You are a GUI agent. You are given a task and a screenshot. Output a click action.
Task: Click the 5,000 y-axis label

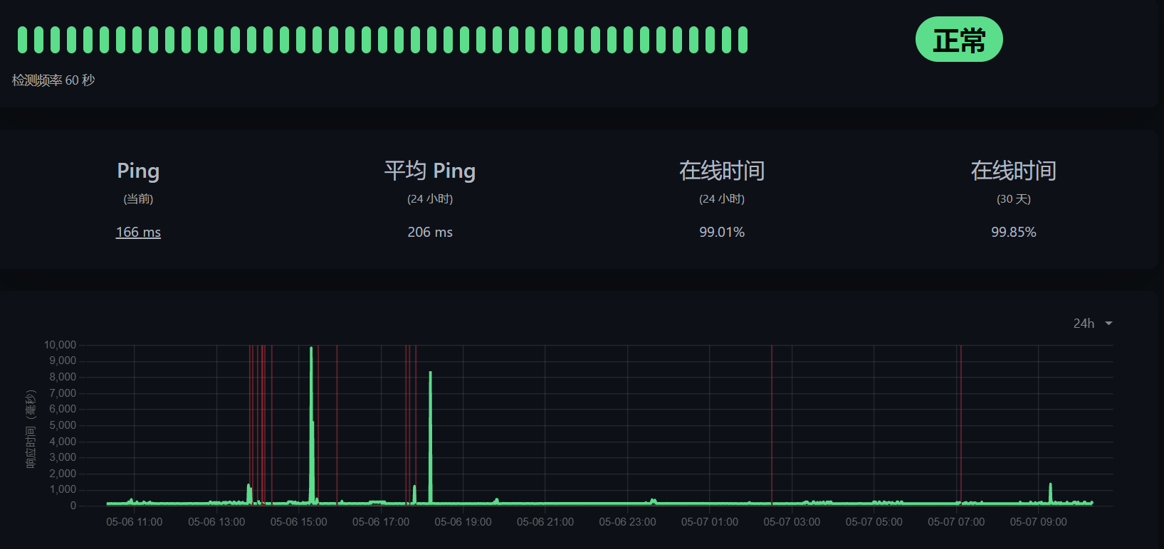[x=63, y=425]
